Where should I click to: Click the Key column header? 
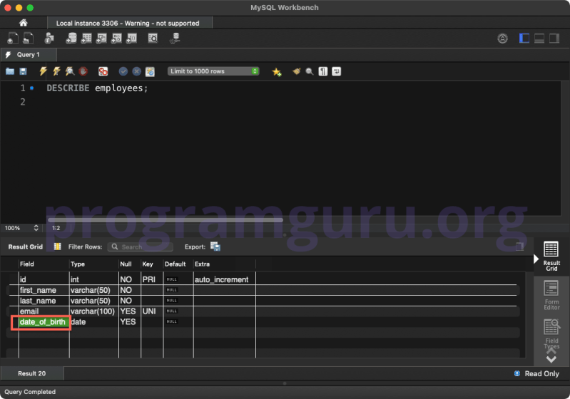152,264
